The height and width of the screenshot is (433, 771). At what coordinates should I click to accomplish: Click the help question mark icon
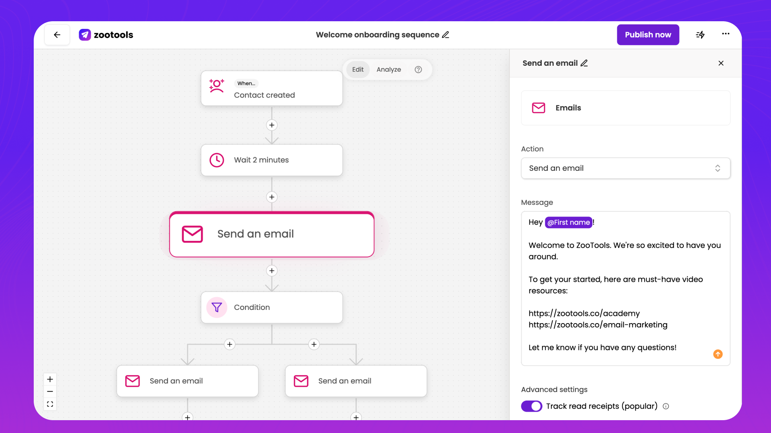point(418,69)
